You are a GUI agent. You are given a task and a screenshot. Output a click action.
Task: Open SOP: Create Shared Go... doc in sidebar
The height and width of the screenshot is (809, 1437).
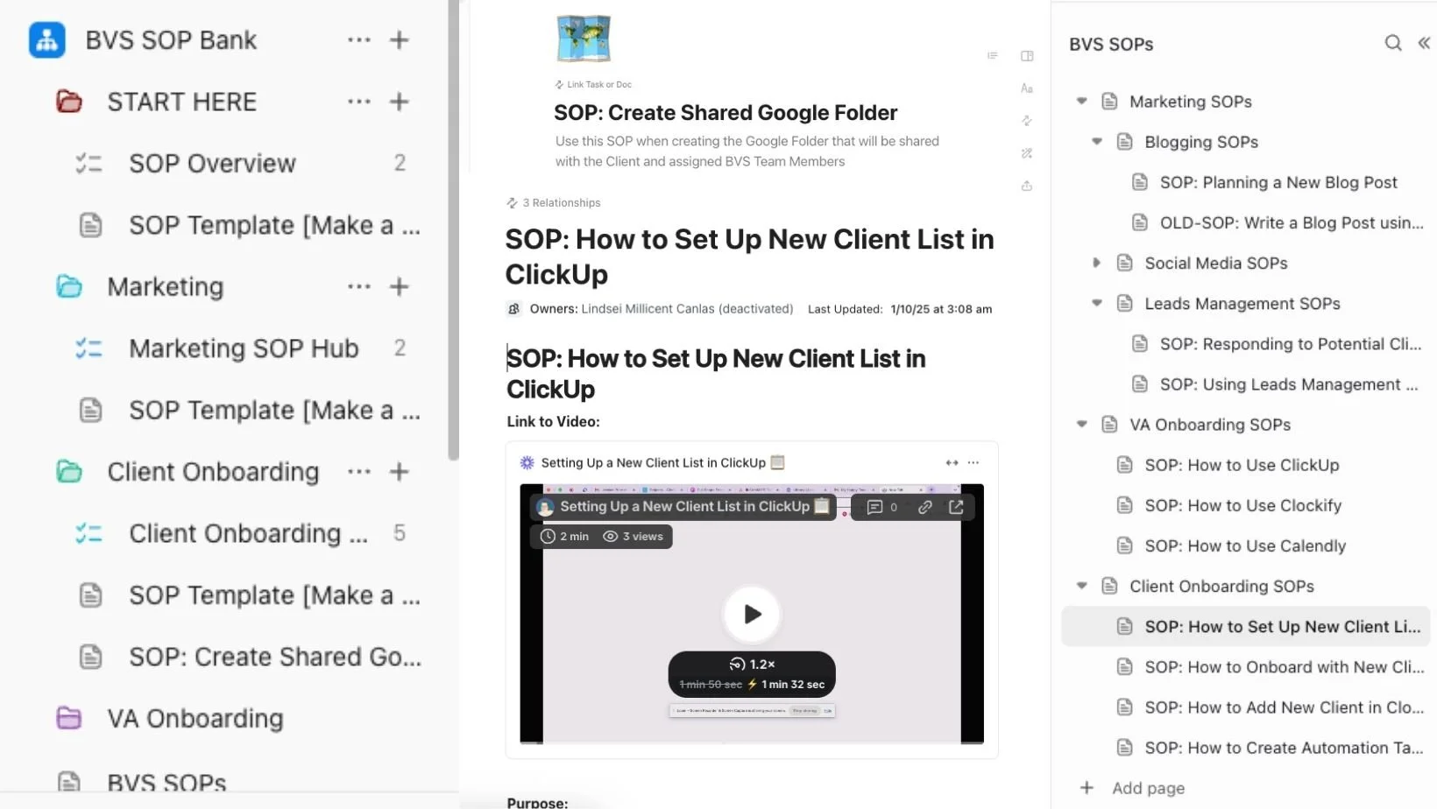click(x=274, y=657)
